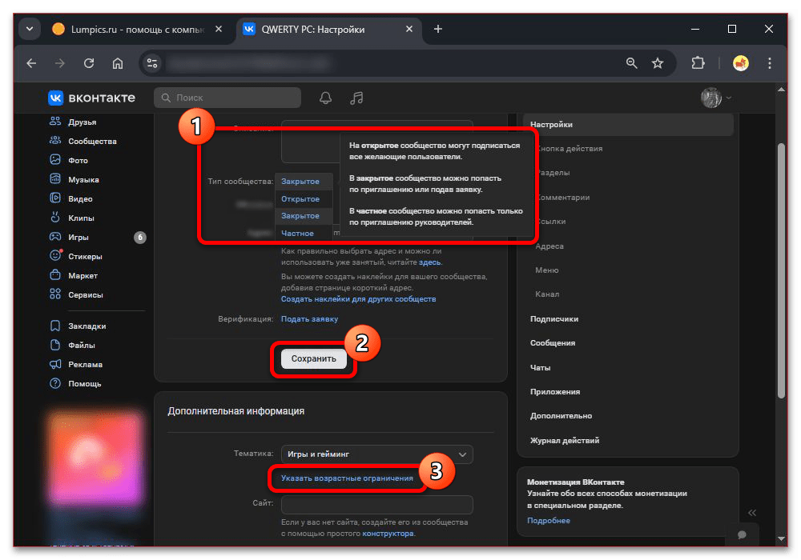Open Журнал действий menu item

tap(565, 440)
